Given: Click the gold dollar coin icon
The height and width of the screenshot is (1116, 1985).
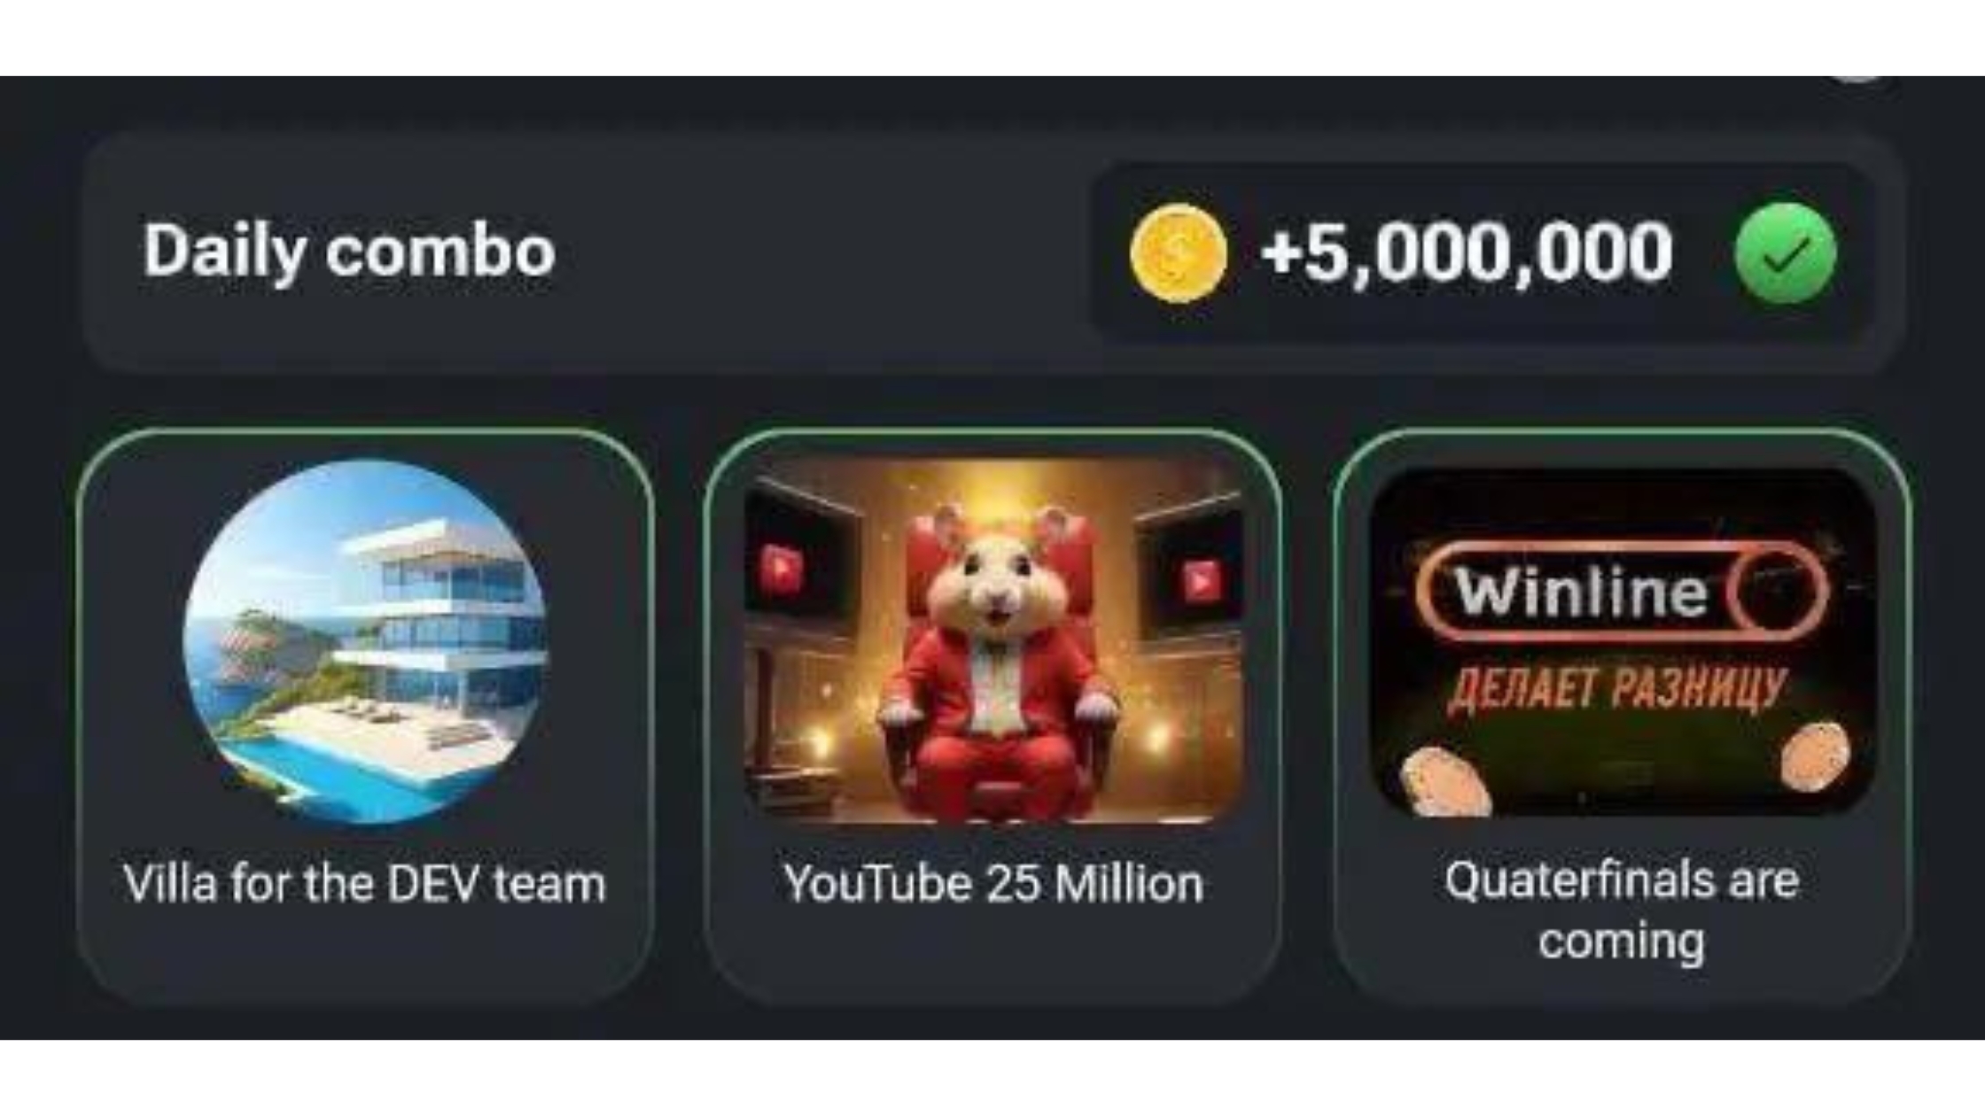Looking at the screenshot, I should (1179, 253).
